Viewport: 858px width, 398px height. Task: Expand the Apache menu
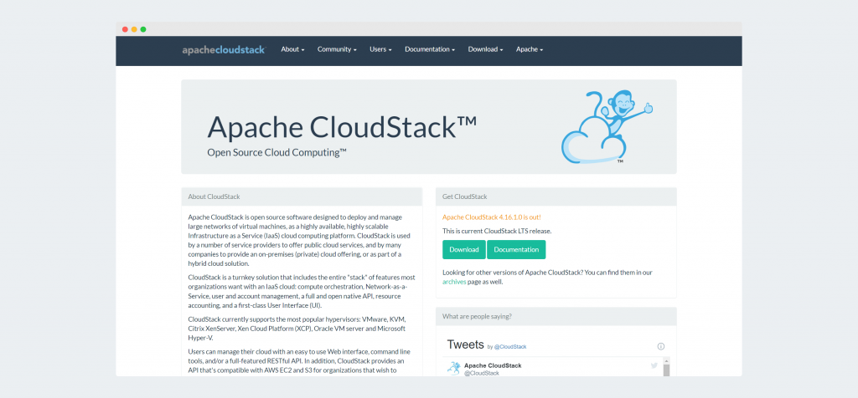530,49
